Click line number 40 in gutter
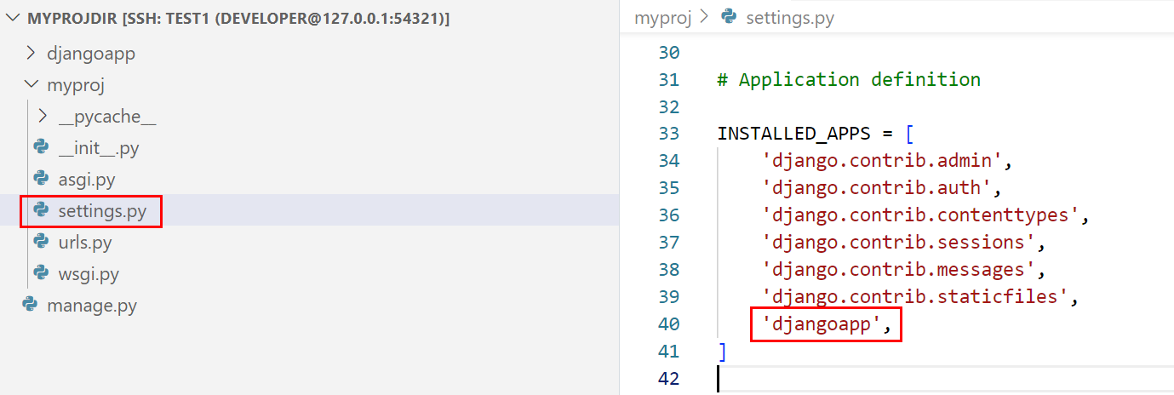Screen dimensions: 1174x395 point(669,324)
